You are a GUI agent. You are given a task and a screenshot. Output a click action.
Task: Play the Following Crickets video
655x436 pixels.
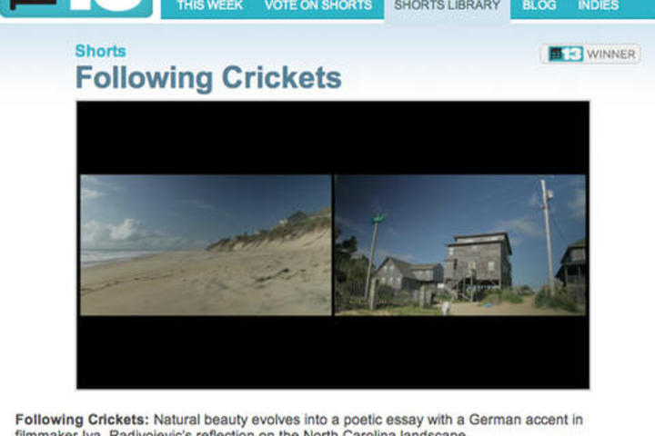pyautogui.click(x=333, y=245)
